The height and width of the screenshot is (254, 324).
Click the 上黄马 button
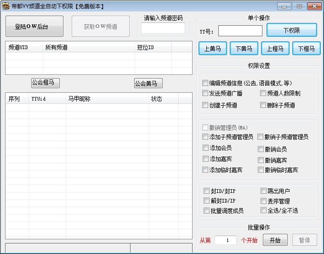pos(213,48)
